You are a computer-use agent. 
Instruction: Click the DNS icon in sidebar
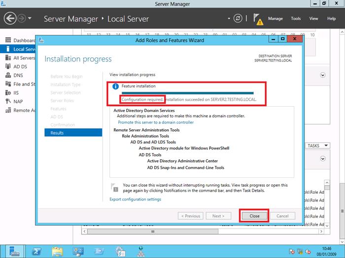click(x=8, y=75)
